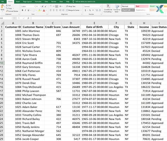Viewport: 167px width, 141px height.
Task: Apply Percent Style format
Action: pos(90,10)
